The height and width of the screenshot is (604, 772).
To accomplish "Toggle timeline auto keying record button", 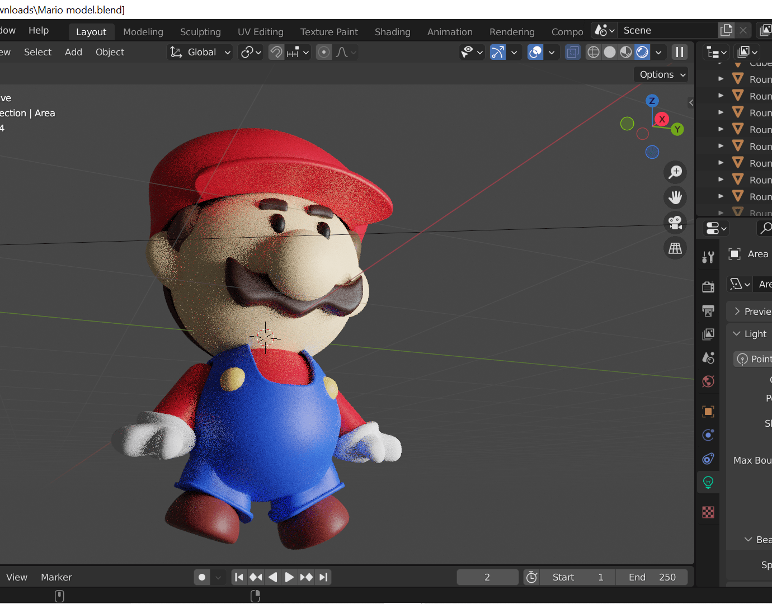I will [x=202, y=577].
